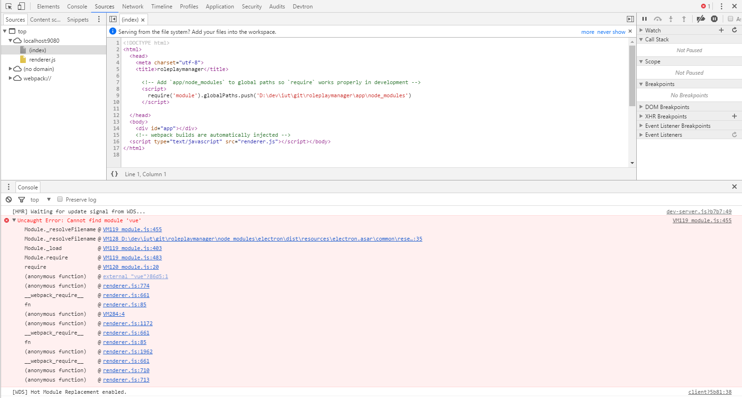The width and height of the screenshot is (742, 398).
Task: Expand the (no domain) tree node
Action: click(x=10, y=69)
